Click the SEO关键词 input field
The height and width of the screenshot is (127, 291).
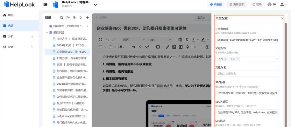248,112
